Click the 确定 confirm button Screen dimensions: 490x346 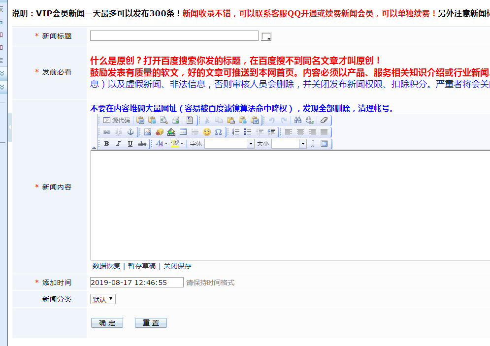coord(106,322)
